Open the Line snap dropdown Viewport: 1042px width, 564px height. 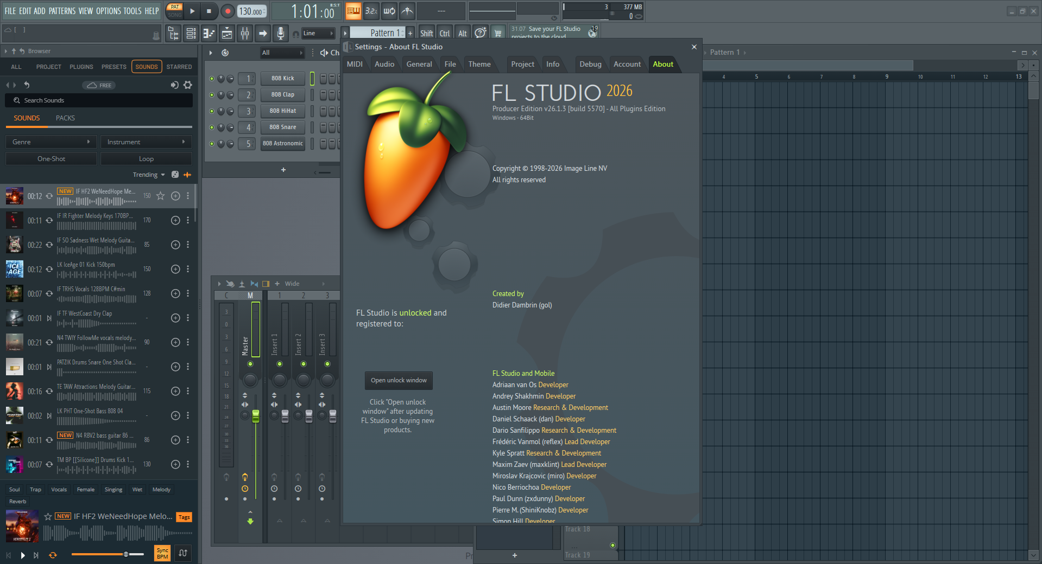(x=318, y=34)
